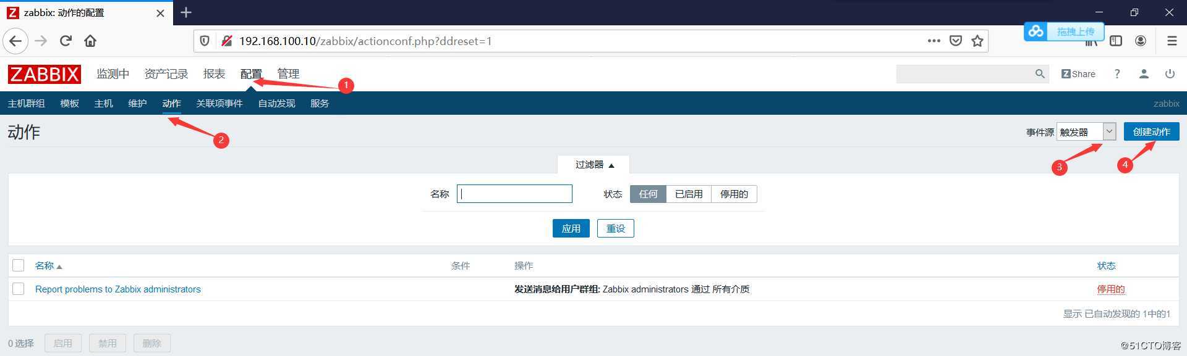The height and width of the screenshot is (356, 1187).
Task: Reload the page with the refresh icon
Action: (x=66, y=41)
